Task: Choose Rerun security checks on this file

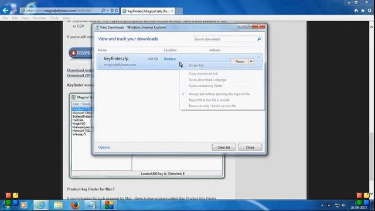Action: [x=212, y=106]
